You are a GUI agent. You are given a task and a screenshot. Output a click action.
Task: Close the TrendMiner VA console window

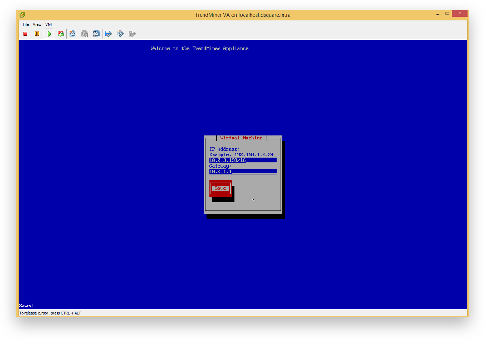coord(460,13)
